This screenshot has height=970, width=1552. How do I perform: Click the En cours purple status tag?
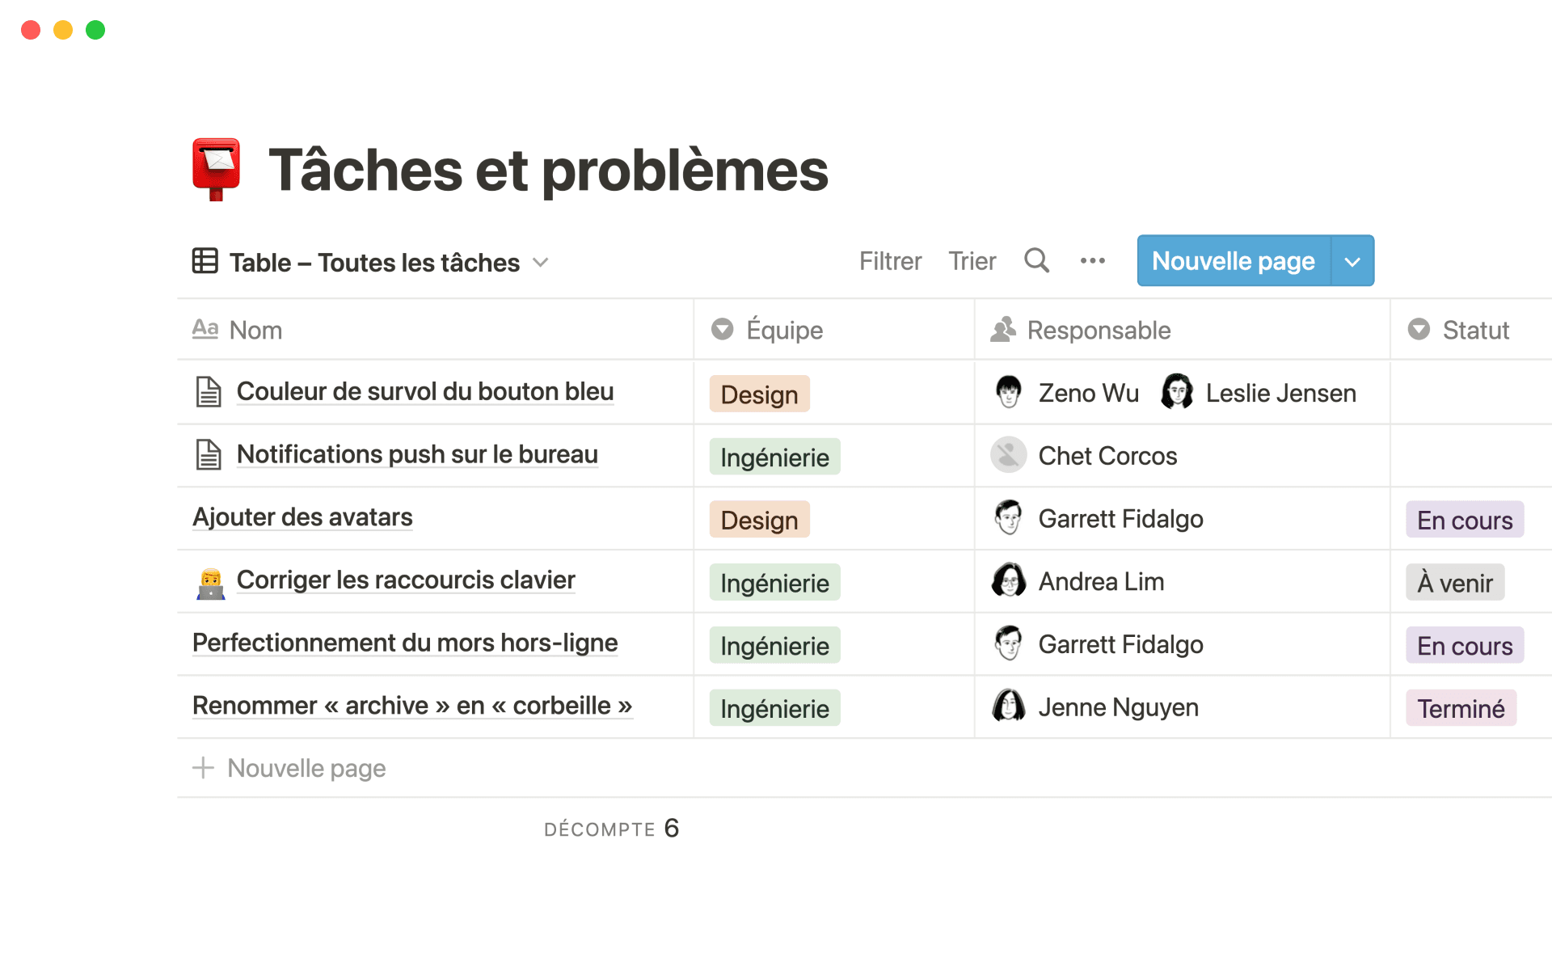[1463, 519]
